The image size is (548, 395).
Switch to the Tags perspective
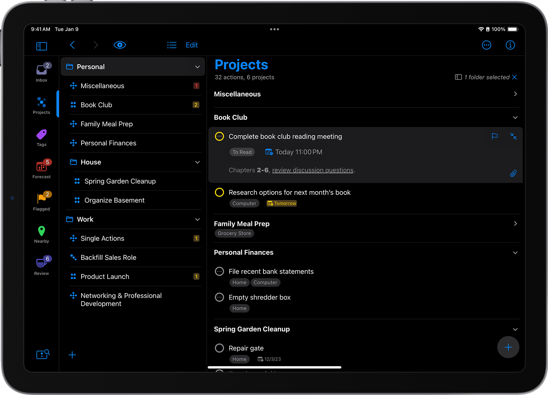coord(41,136)
